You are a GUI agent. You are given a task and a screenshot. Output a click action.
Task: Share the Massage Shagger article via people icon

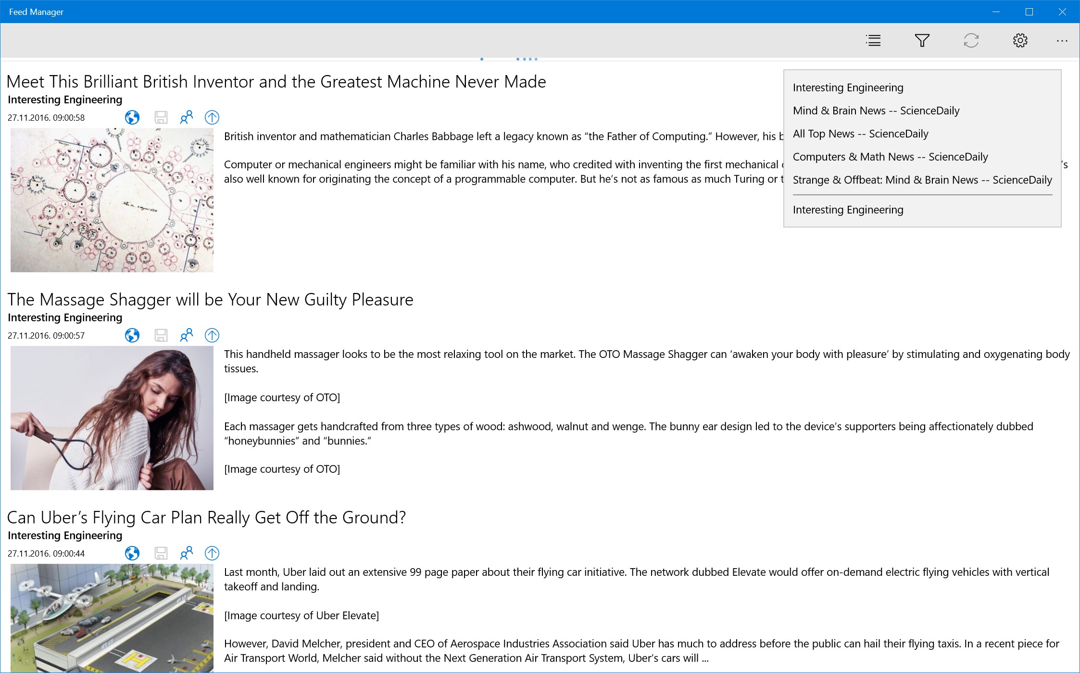[186, 335]
